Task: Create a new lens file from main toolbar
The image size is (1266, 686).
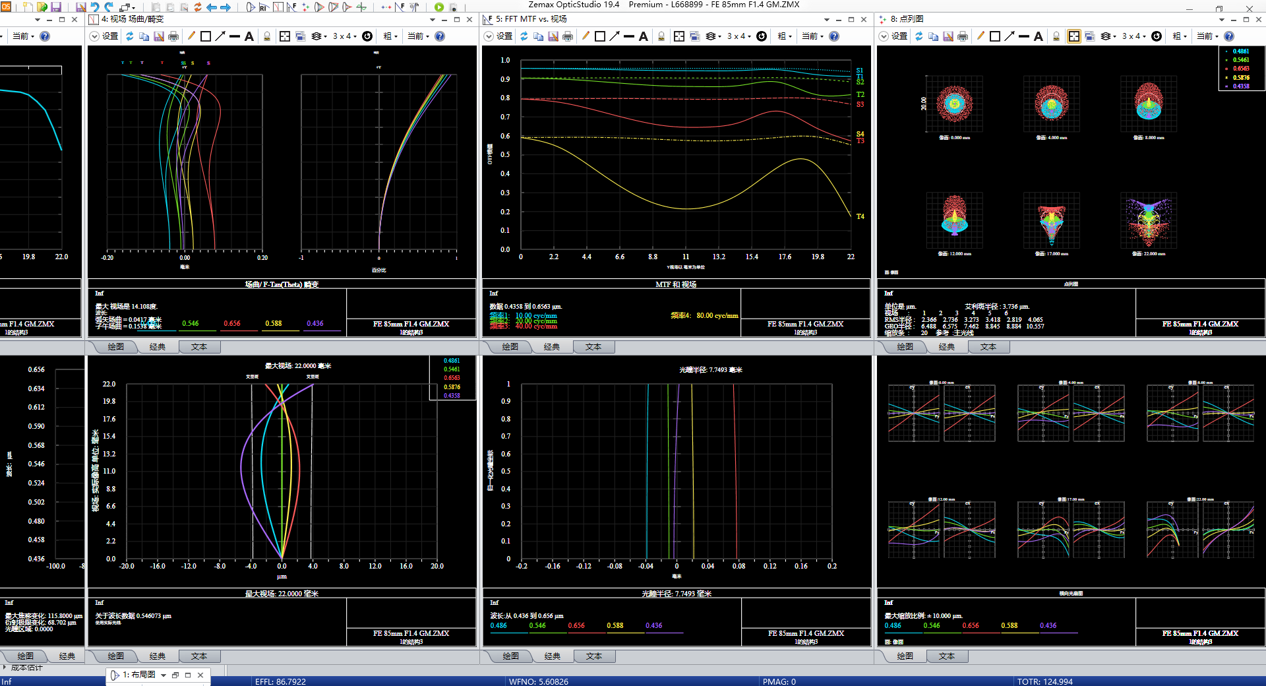Action: [28, 7]
